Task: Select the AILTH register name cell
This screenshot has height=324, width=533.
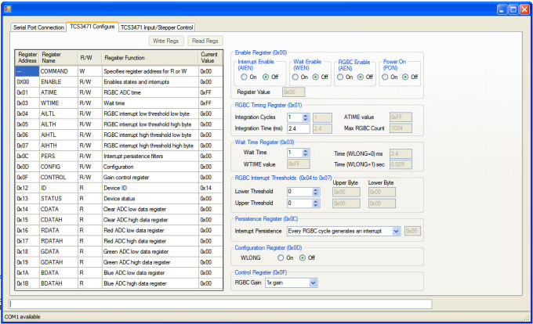Action: pos(59,124)
